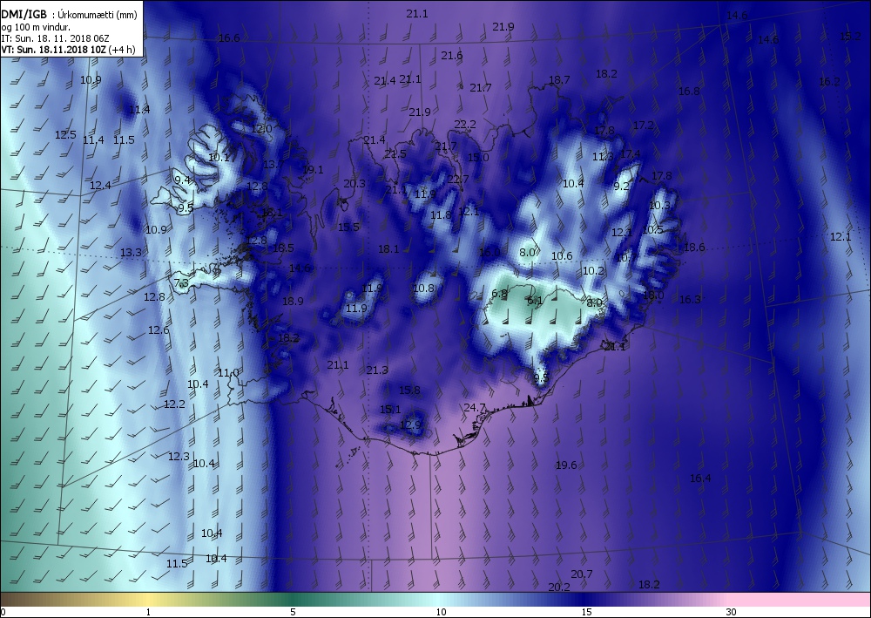Click the 12.5 value on the map
871x618 pixels.
pyautogui.click(x=65, y=134)
